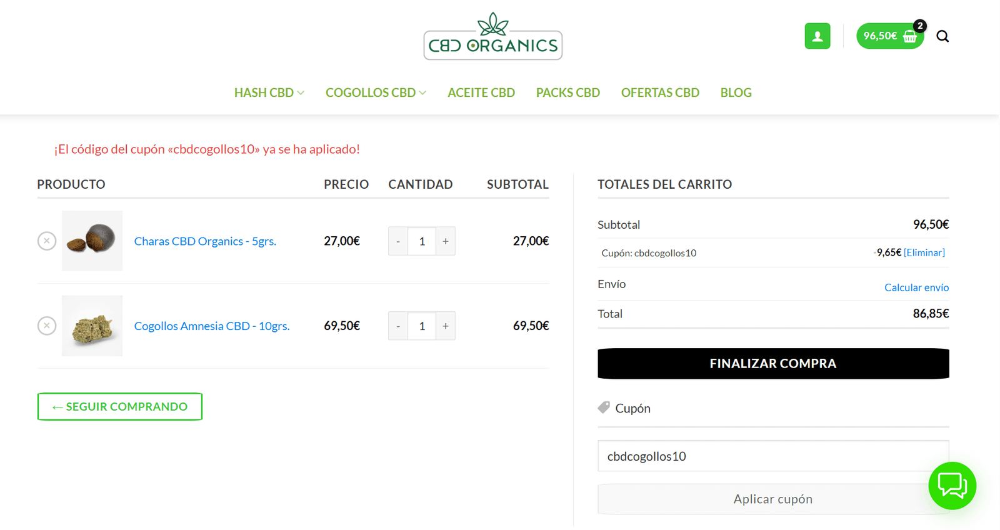Open Charas CBD Organics - 5grs. product link

point(205,241)
